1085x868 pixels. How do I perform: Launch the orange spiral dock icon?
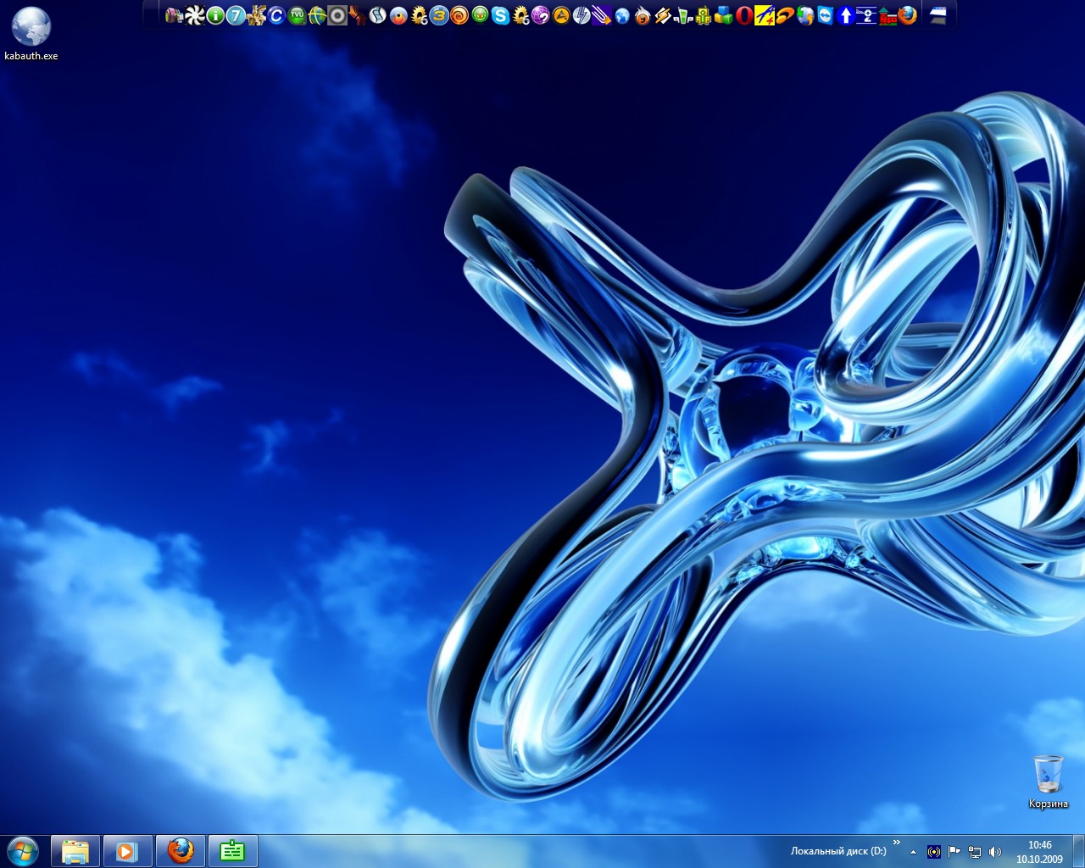pos(459,15)
